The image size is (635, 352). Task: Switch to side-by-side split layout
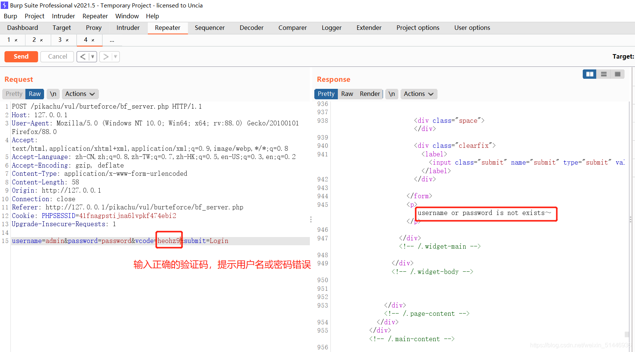point(589,74)
